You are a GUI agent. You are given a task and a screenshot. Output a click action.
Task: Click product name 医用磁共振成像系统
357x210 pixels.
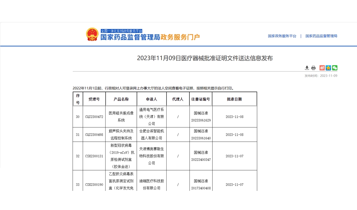pos(121,117)
